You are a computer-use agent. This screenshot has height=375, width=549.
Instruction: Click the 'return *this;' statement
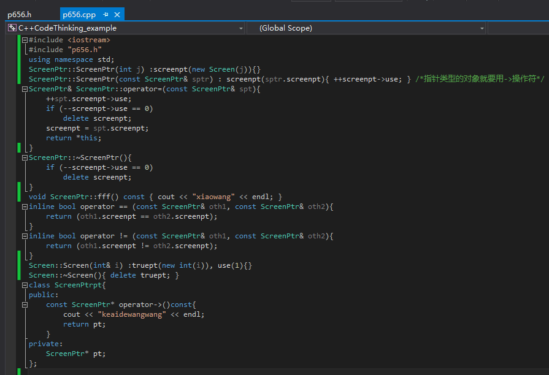click(71, 138)
